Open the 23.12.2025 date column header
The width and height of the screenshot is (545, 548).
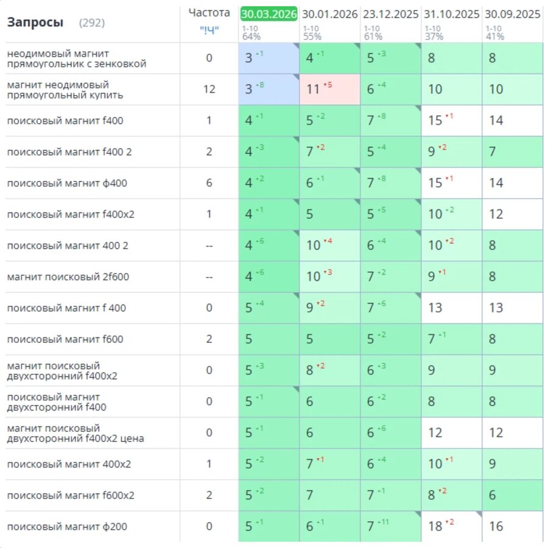390,14
